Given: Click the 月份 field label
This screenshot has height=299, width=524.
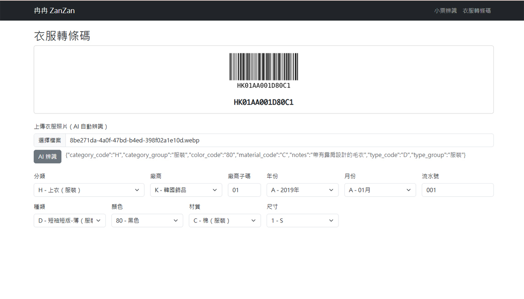Looking at the screenshot, I should [350, 176].
